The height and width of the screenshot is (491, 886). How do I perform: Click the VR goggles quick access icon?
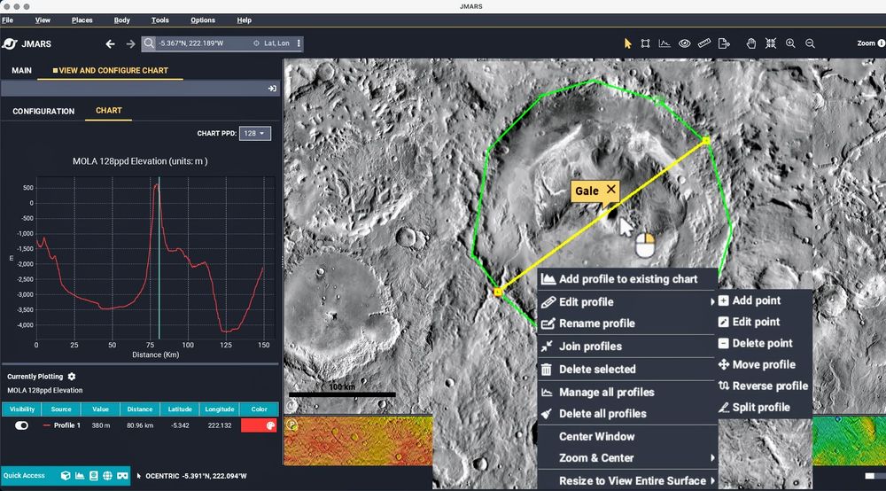coord(122,476)
